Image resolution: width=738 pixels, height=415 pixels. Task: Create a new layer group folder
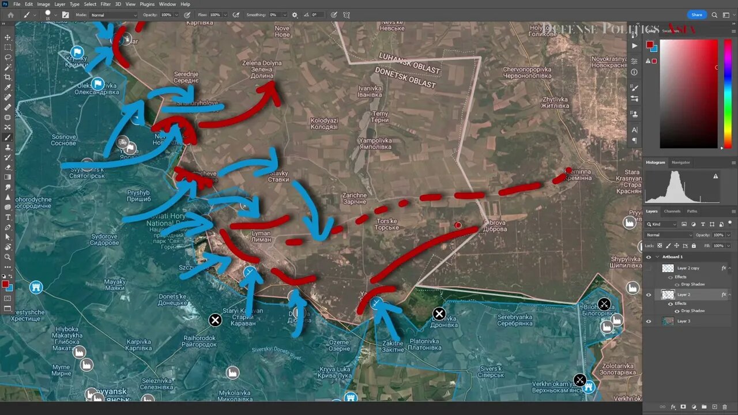coord(704,407)
